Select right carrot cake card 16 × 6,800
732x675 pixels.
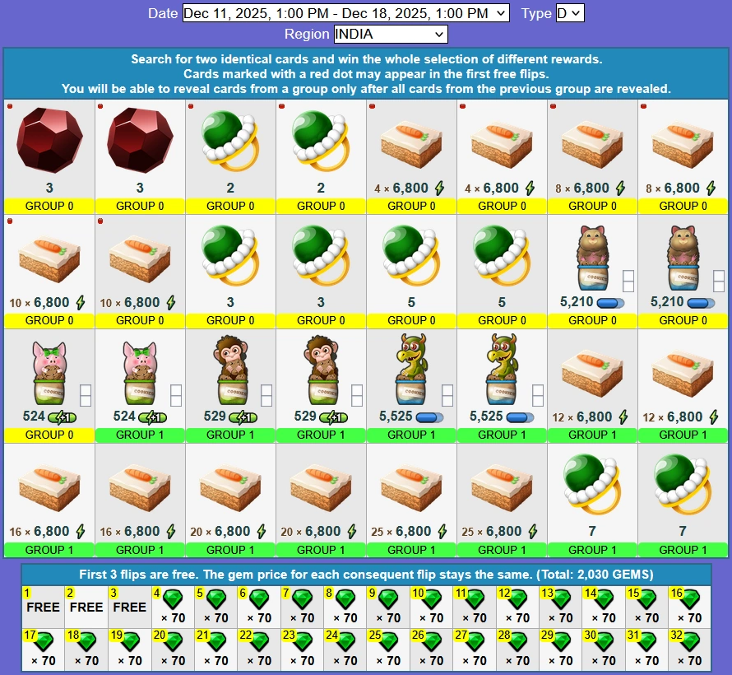pyautogui.click(x=140, y=500)
